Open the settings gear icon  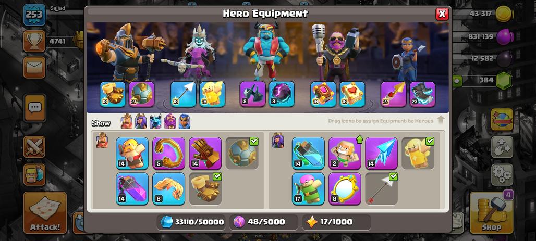tap(502, 175)
